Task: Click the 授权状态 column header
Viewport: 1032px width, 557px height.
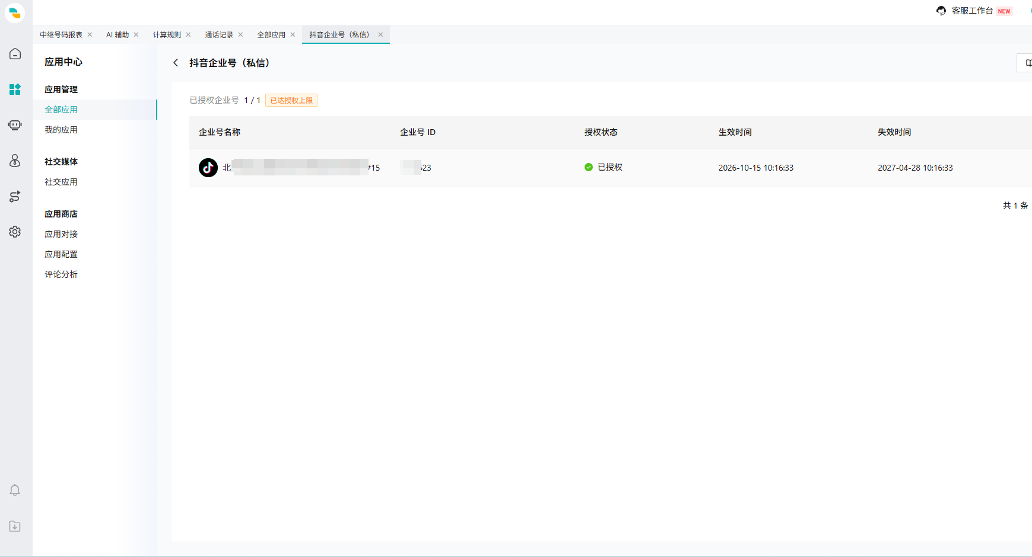Action: (601, 132)
